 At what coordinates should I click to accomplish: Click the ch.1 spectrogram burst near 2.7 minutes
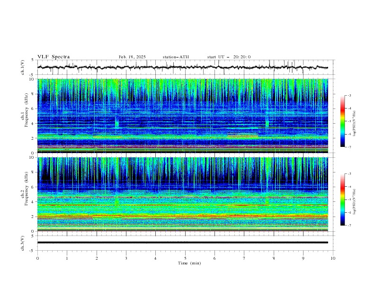coord(116,122)
